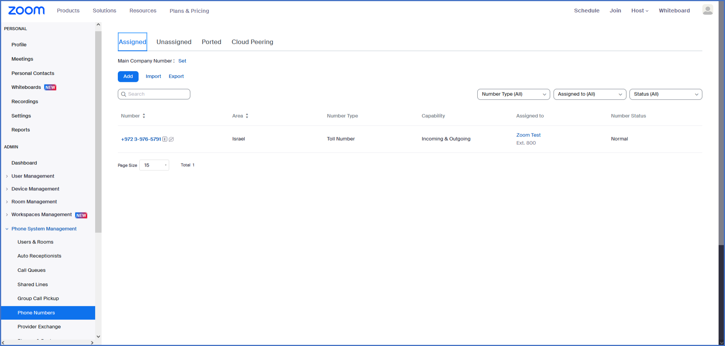The height and width of the screenshot is (346, 725).
Task: Click Set next to Main Company Number
Action: [182, 61]
